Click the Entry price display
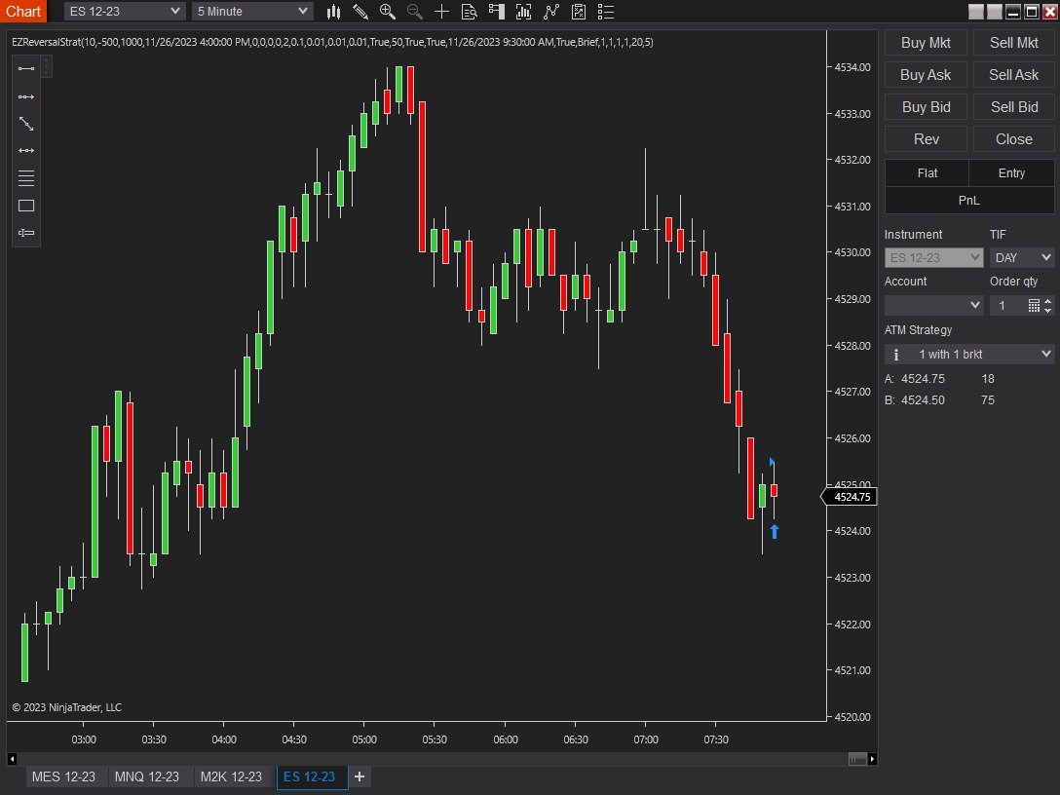This screenshot has height=795, width=1060. 1012,173
